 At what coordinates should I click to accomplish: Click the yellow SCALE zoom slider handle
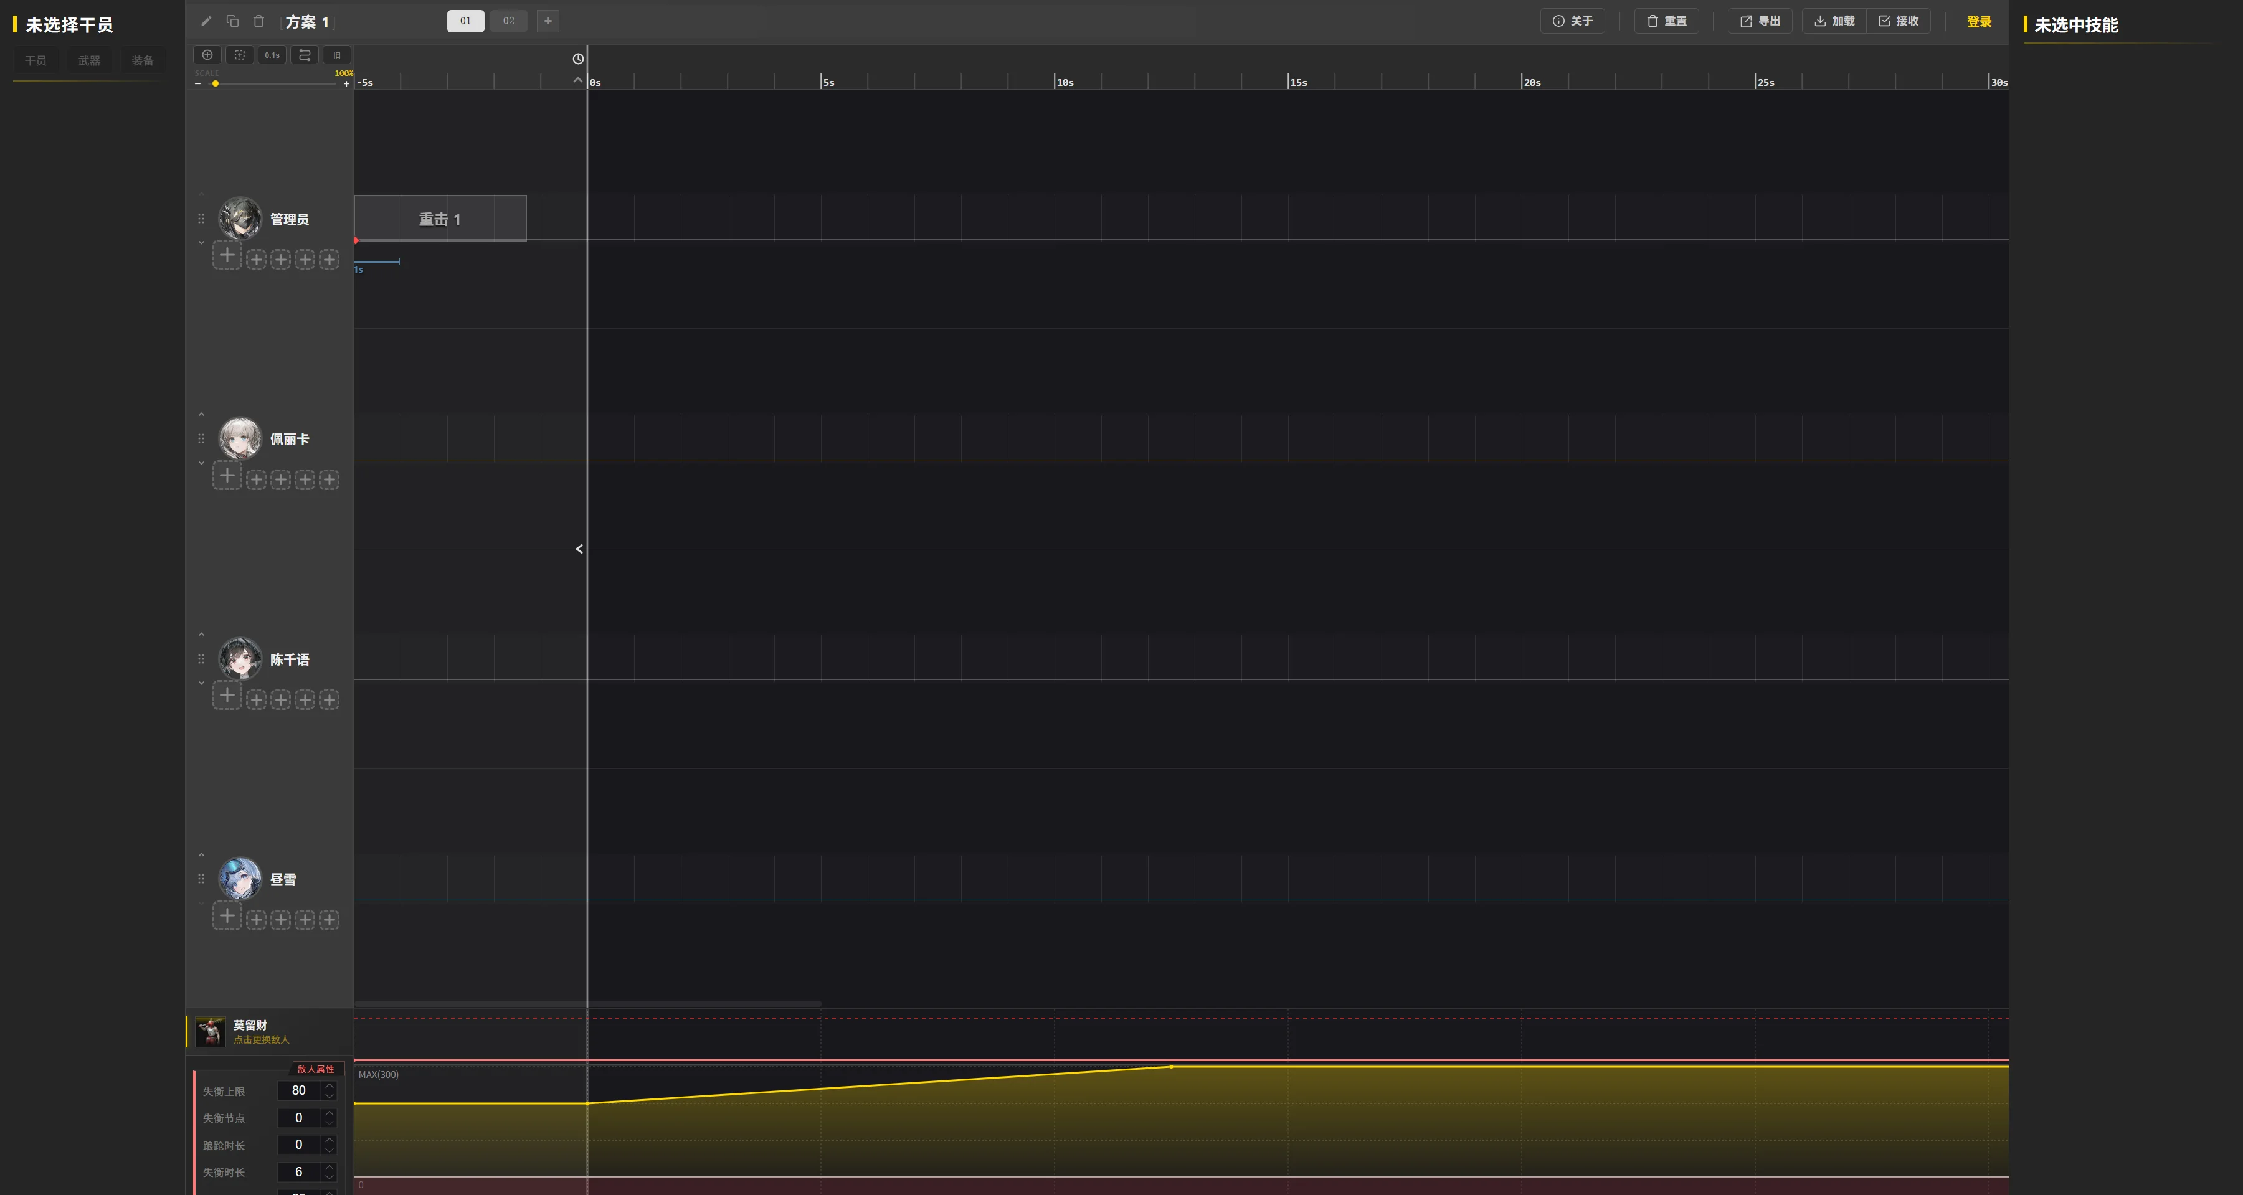[x=215, y=83]
